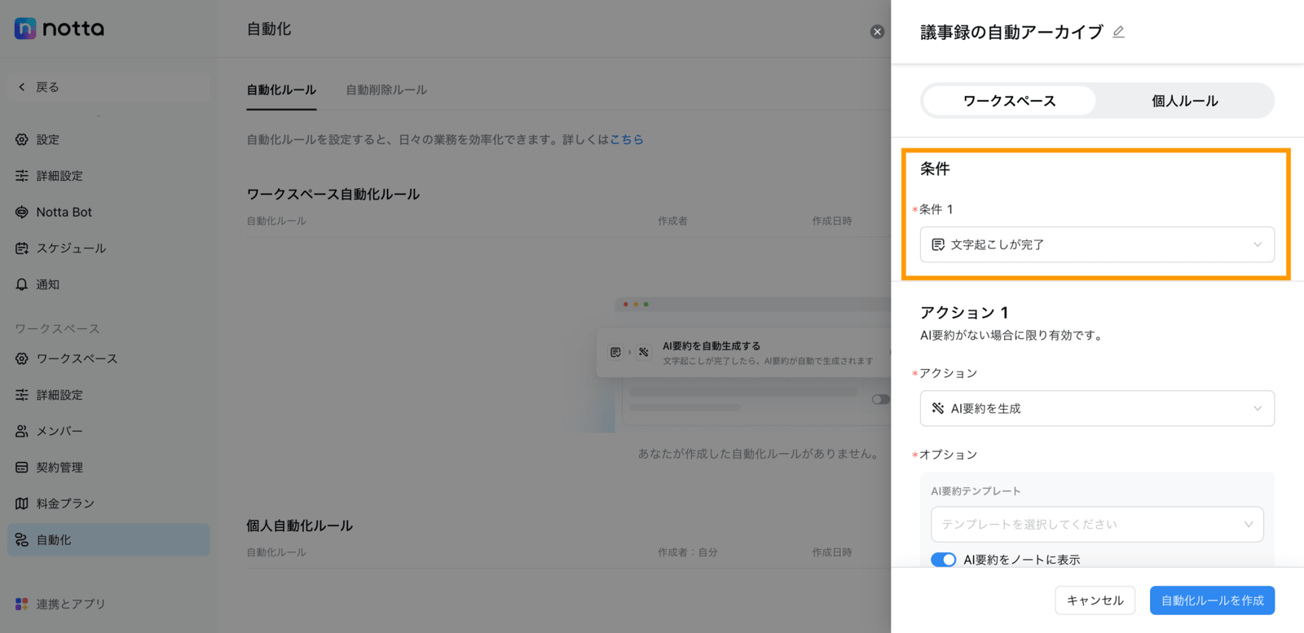1304x633 pixels.
Task: Click the 作成者：自分 column header
Action: click(688, 552)
